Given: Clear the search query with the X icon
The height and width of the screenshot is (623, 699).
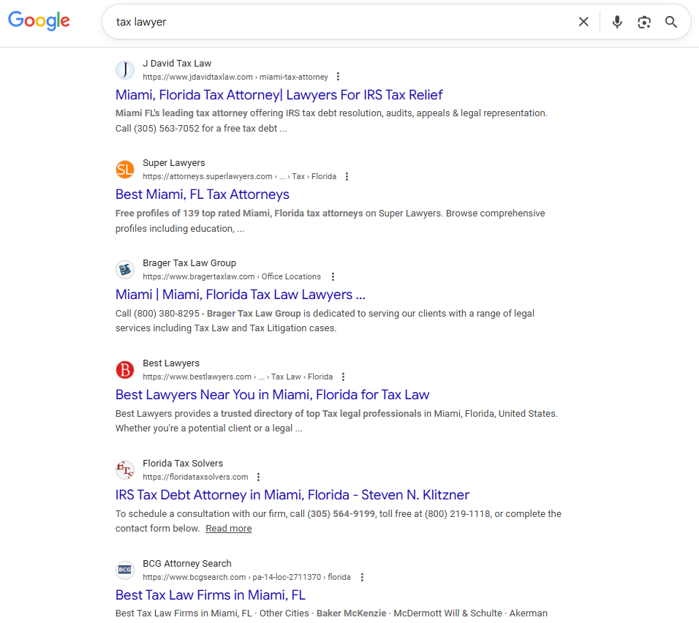Looking at the screenshot, I should point(583,22).
